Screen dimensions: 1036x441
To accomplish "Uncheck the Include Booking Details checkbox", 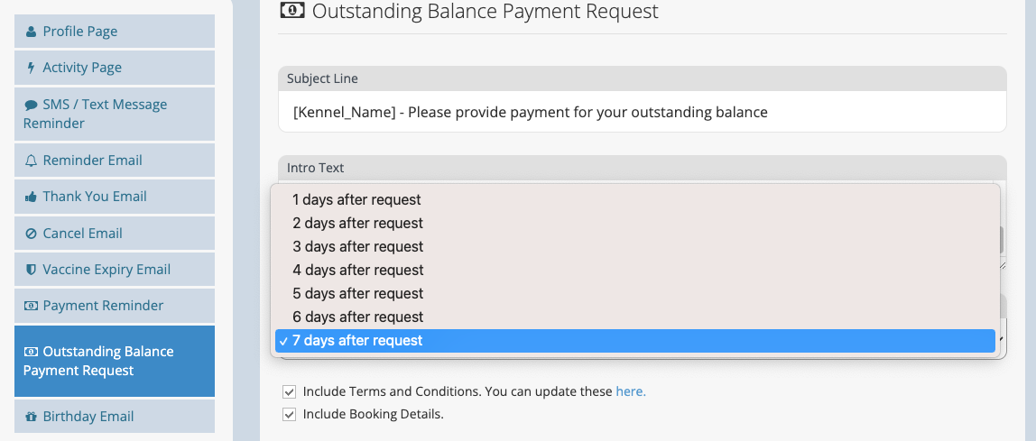I will click(289, 415).
